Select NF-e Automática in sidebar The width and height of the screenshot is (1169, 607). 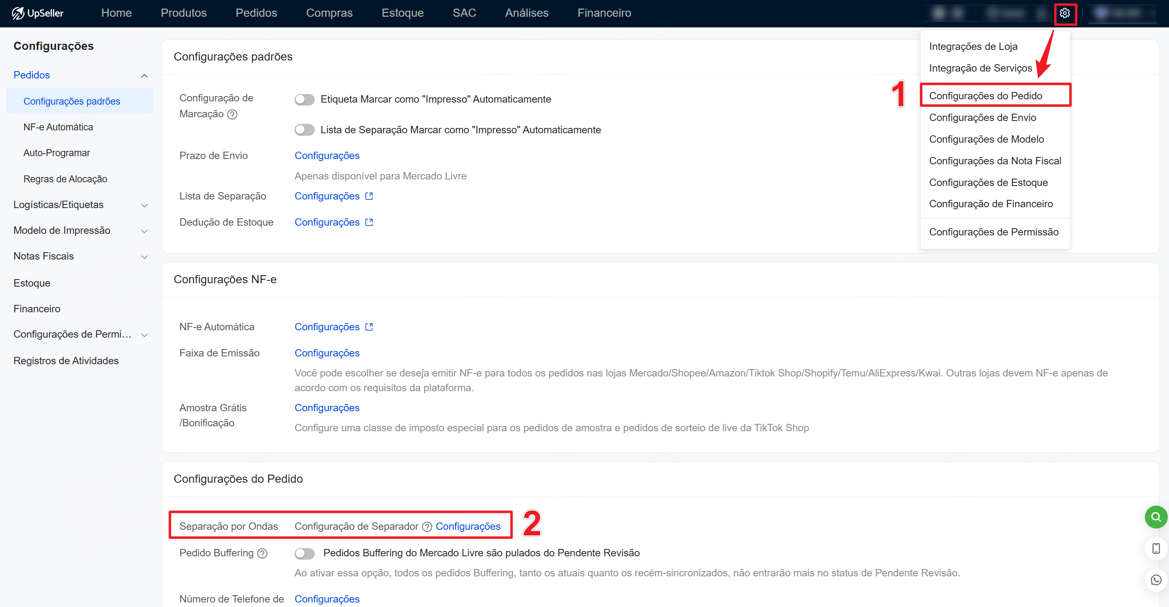(x=58, y=128)
